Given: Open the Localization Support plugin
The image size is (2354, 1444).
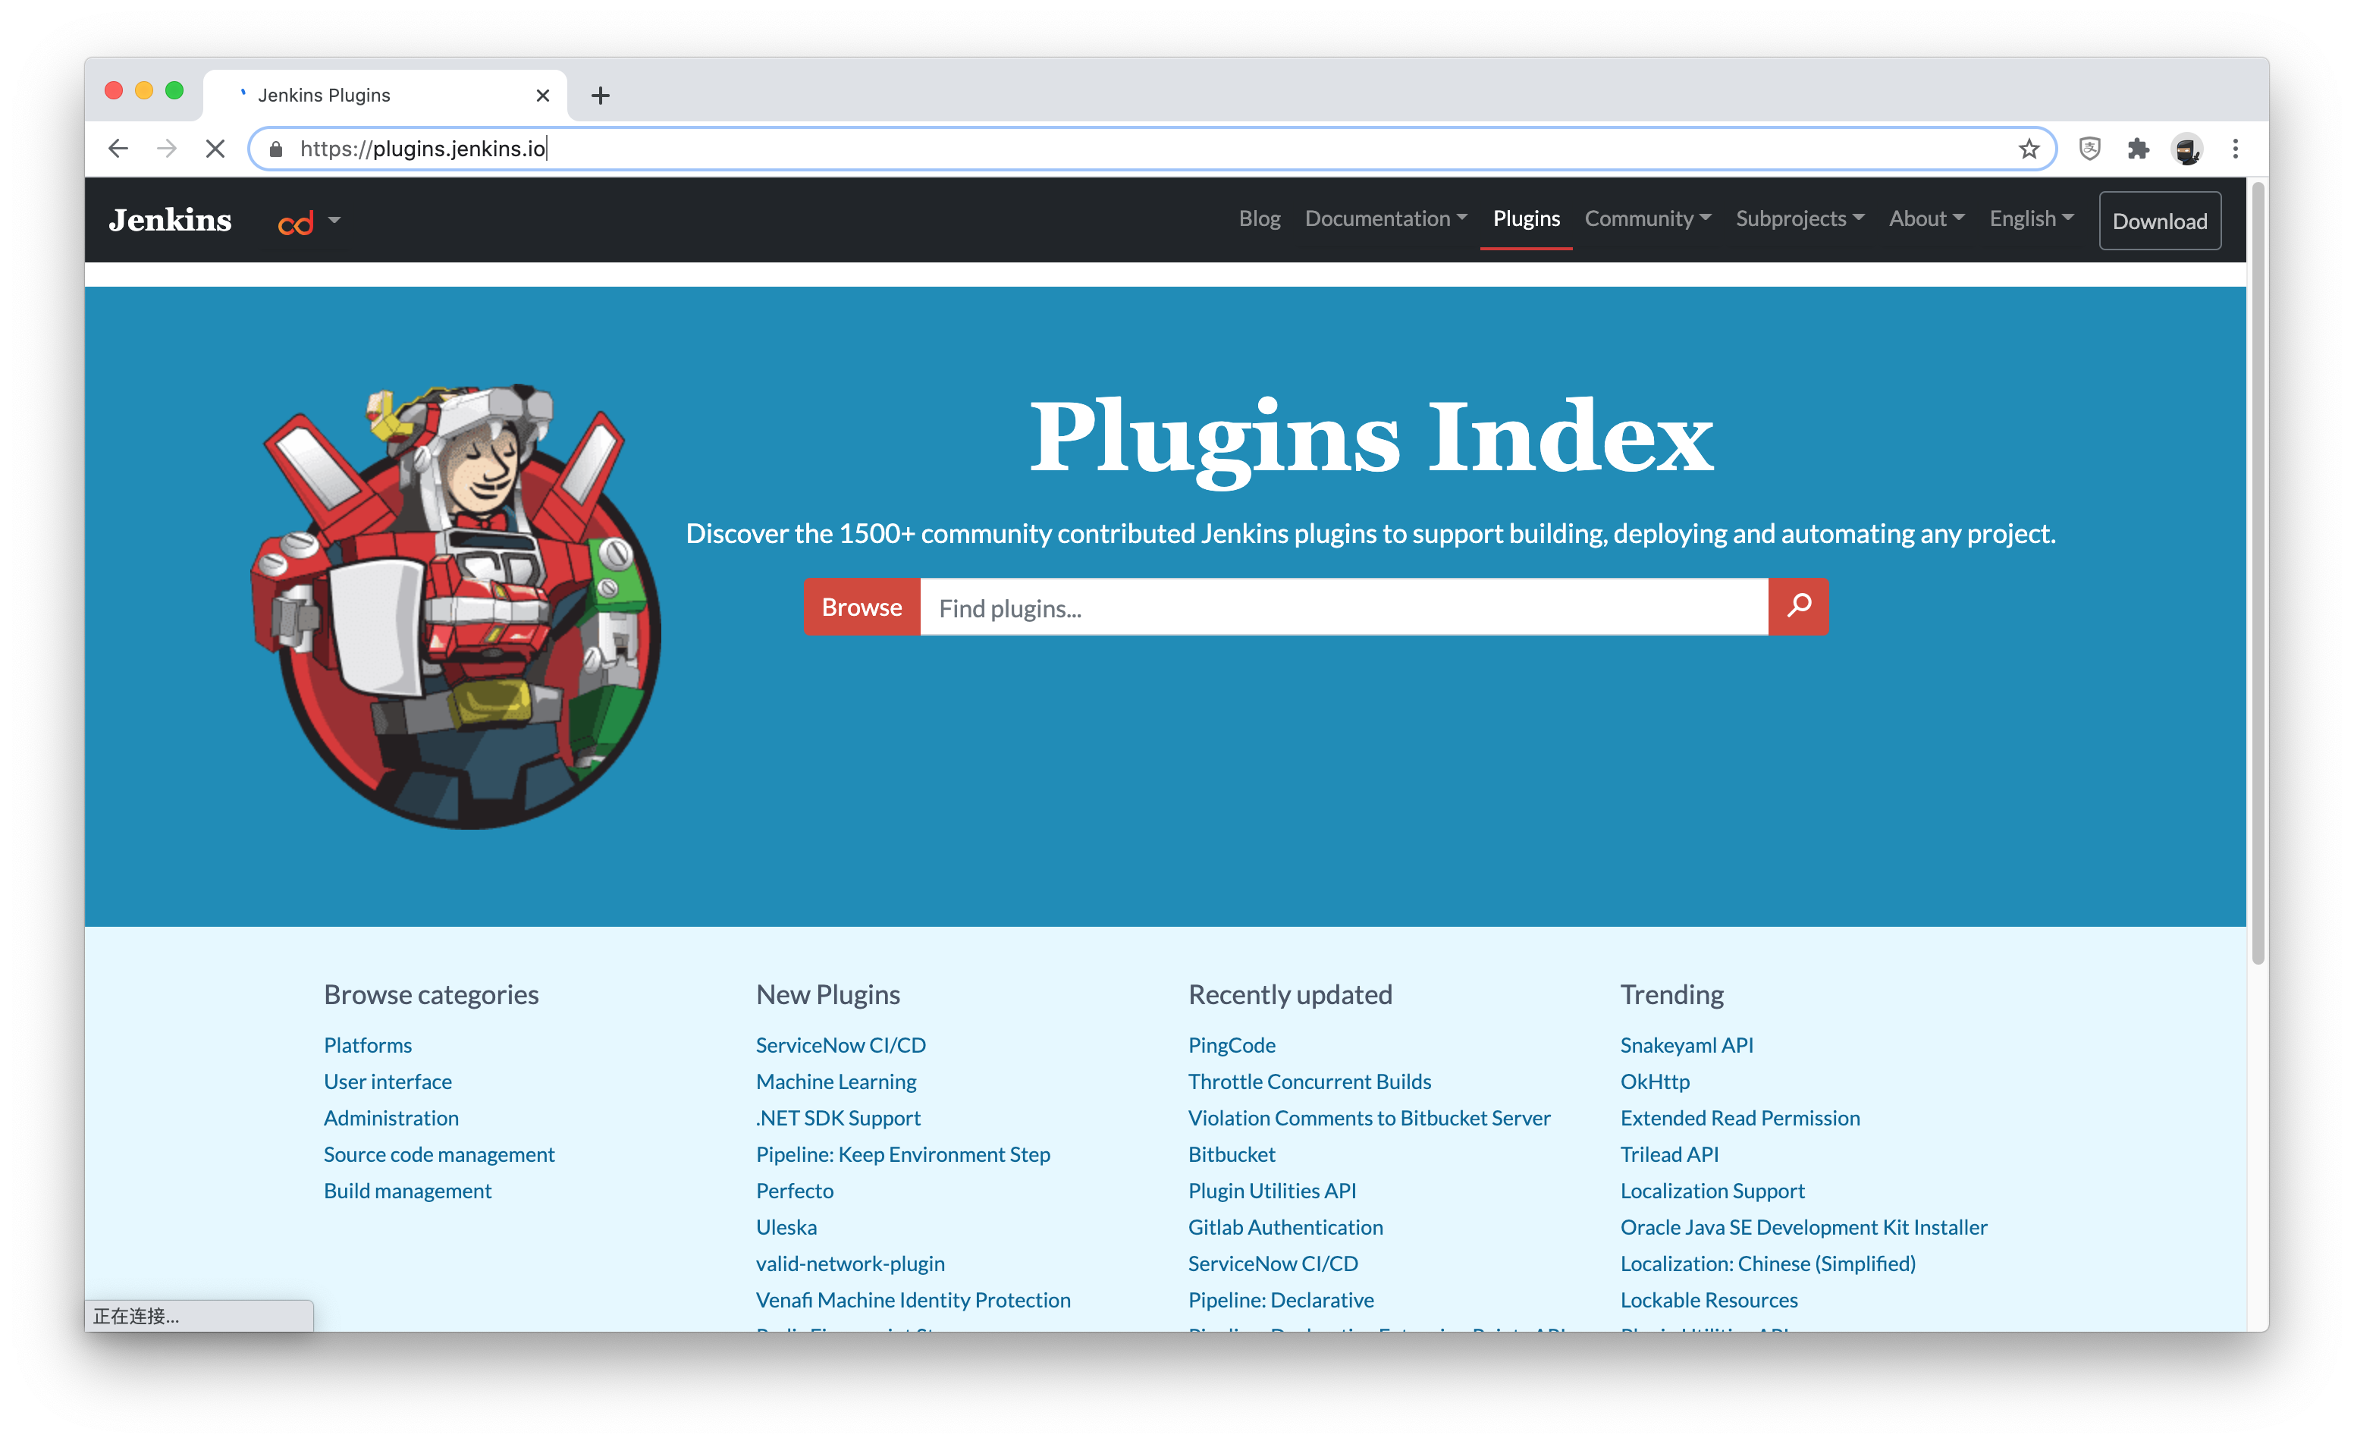Looking at the screenshot, I should pos(1712,1190).
